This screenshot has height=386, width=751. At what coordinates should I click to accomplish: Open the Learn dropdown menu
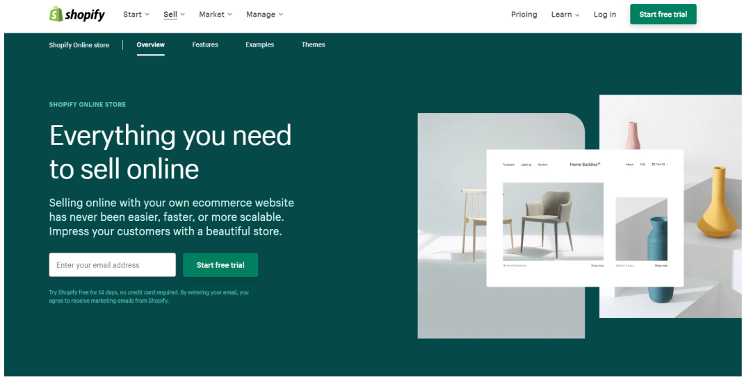click(x=565, y=15)
